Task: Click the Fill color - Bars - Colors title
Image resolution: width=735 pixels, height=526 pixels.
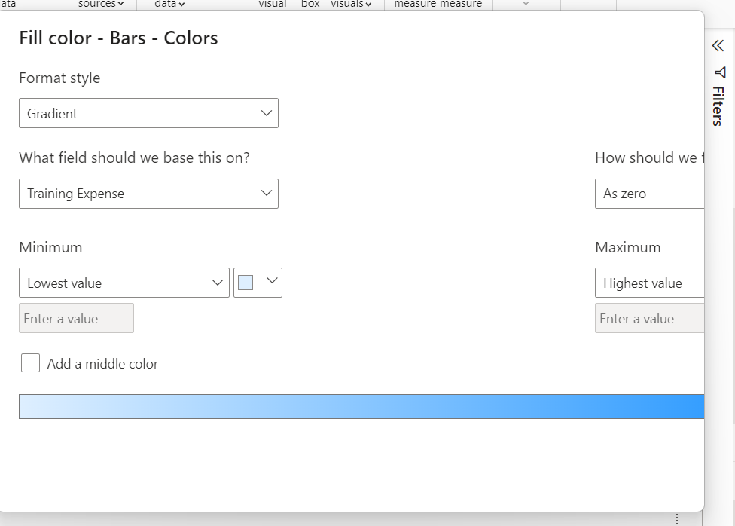Action: 118,38
